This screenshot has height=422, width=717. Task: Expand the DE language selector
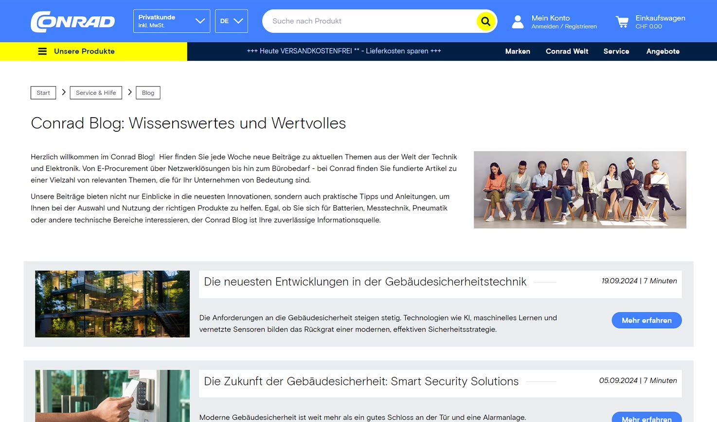(x=231, y=21)
